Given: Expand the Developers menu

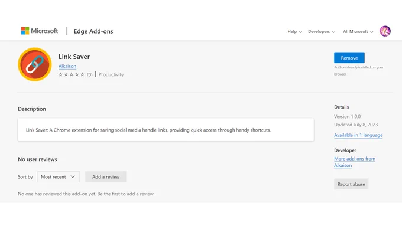Looking at the screenshot, I should (x=322, y=31).
